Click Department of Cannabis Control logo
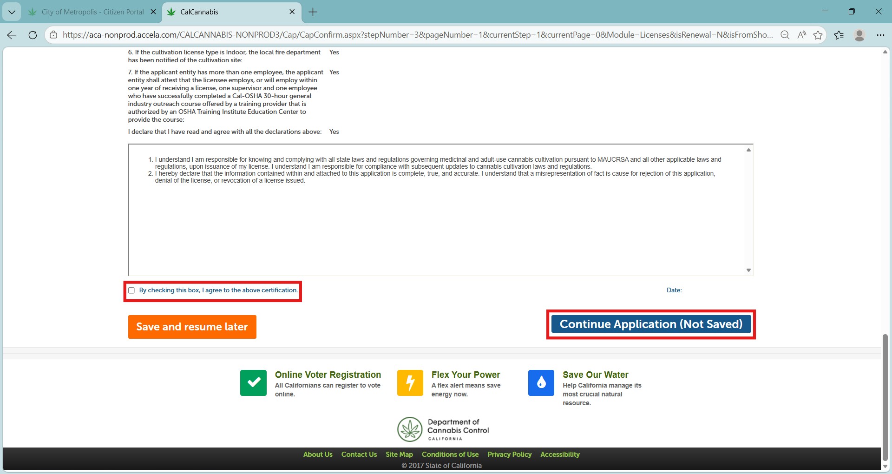Viewport: 892px width, 474px height. click(x=443, y=429)
